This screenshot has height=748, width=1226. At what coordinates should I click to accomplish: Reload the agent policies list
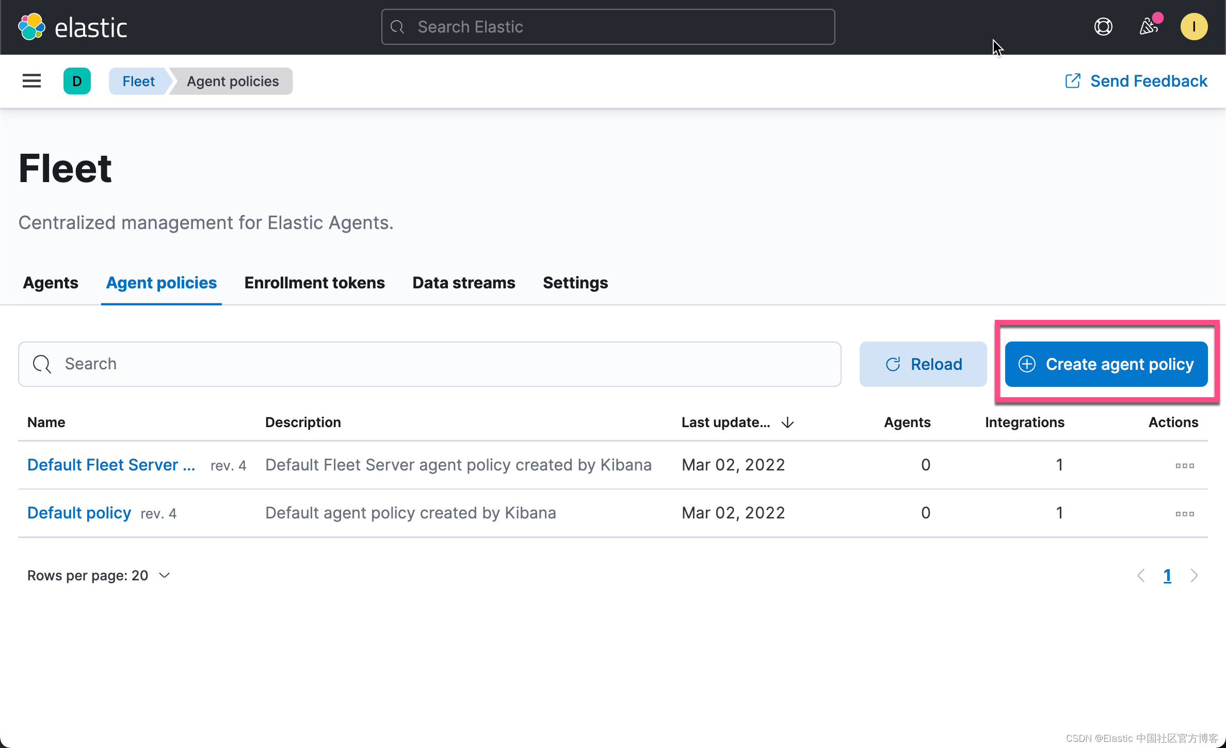(923, 364)
